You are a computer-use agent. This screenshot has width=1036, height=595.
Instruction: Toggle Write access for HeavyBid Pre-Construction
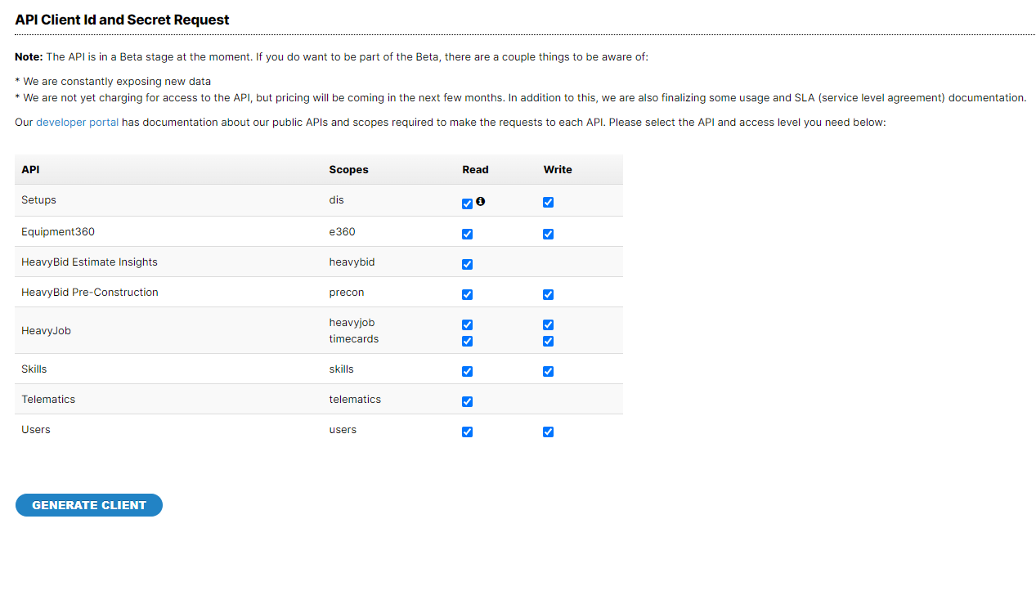tap(548, 294)
